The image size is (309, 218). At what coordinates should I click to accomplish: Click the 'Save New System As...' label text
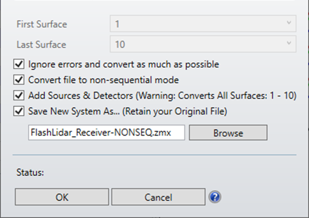pyautogui.click(x=128, y=111)
